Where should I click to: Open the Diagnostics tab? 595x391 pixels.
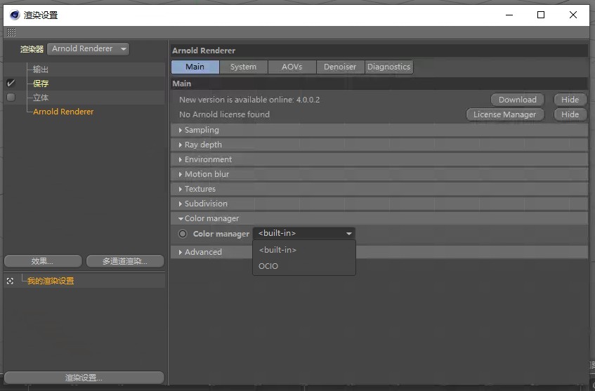point(388,67)
